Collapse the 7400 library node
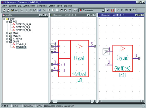Viewport: 146px width, 108px height. (x=7, y=22)
